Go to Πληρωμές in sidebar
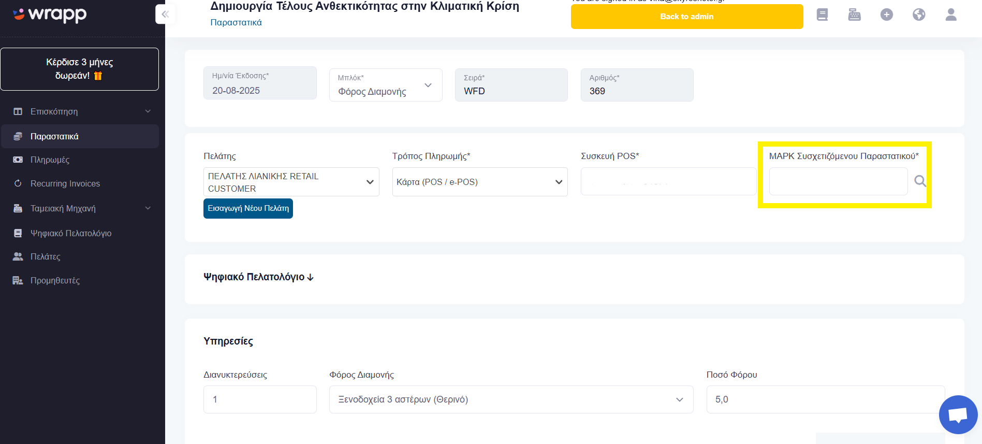 pyautogui.click(x=50, y=160)
